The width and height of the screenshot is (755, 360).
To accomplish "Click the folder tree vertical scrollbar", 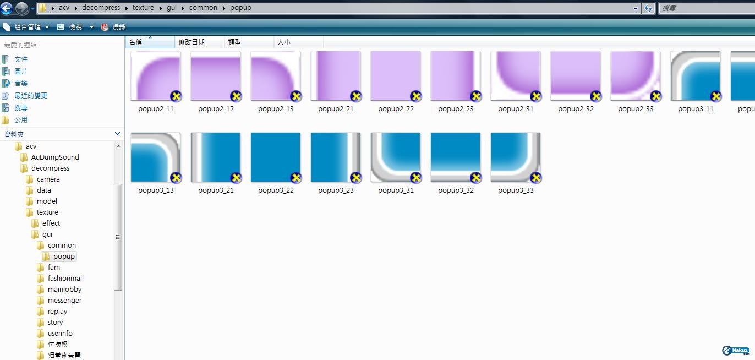I will pyautogui.click(x=118, y=237).
